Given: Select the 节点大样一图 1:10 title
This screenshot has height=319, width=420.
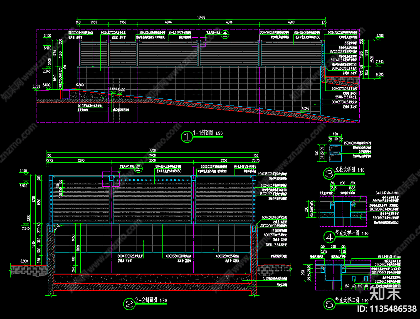Looking at the screenshot, I should [x=352, y=233].
